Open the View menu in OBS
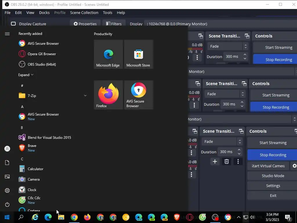 30,12
